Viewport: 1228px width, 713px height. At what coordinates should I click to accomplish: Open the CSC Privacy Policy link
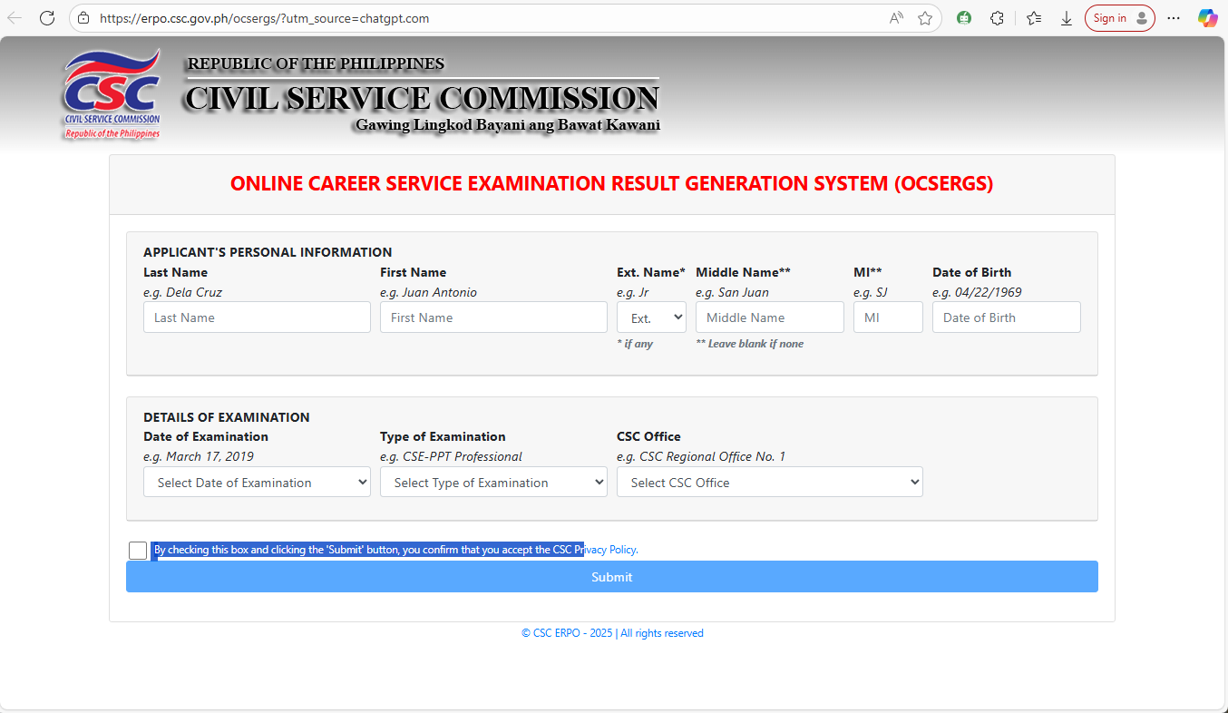pos(606,550)
